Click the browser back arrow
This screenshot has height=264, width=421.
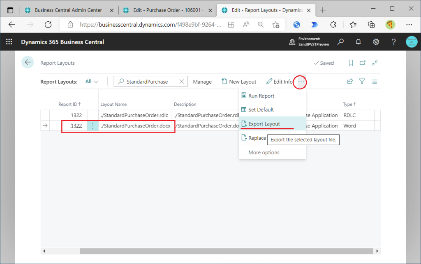click(x=12, y=25)
